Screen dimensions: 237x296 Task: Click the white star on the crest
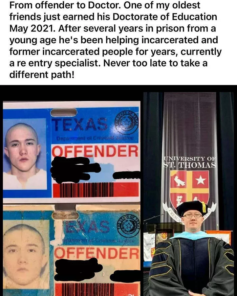tap(200, 180)
